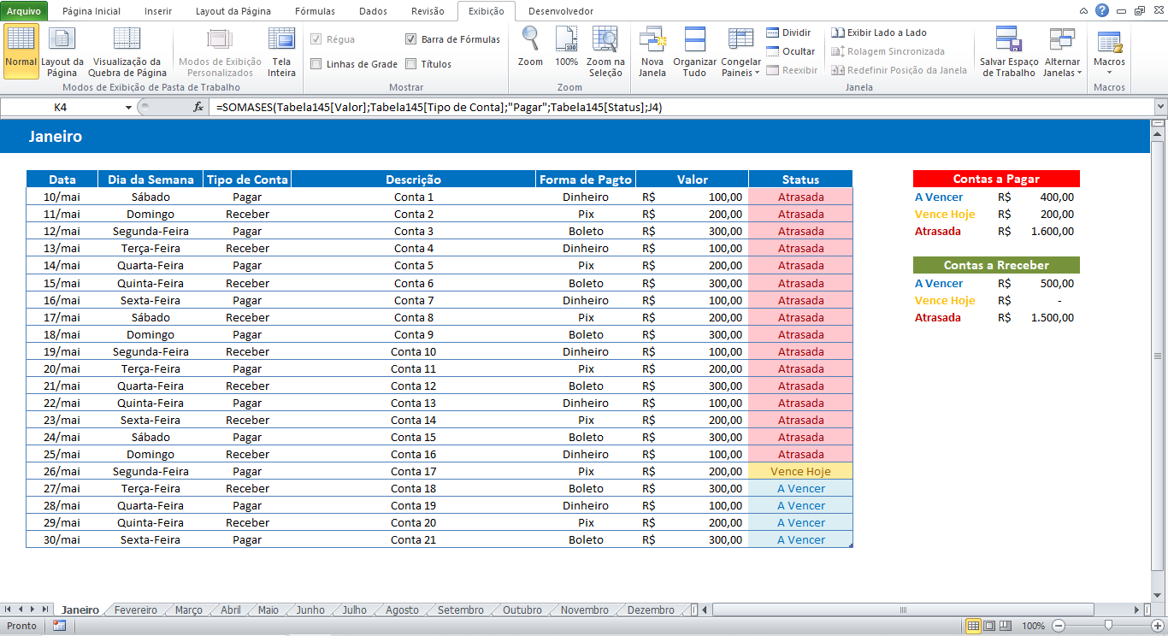Go to last sheet tab arrow
Image resolution: width=1168 pixels, height=636 pixels.
tap(45, 609)
